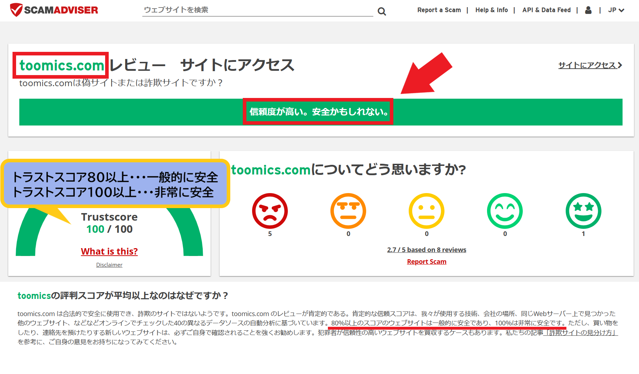
Task: Click the Scamadviser logo
Action: coord(54,10)
